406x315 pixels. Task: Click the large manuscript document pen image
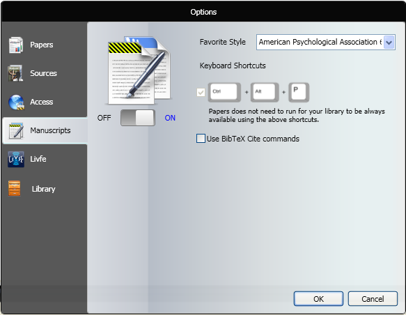click(x=139, y=70)
